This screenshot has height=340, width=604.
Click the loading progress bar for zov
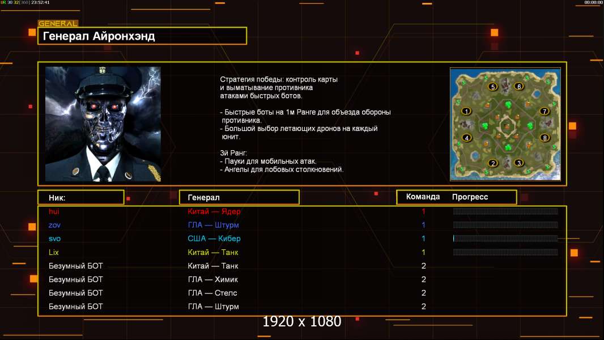point(505,224)
